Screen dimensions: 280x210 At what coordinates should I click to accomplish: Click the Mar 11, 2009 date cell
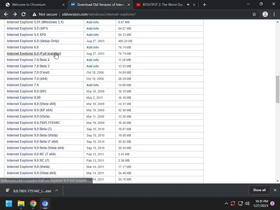(x=95, y=116)
